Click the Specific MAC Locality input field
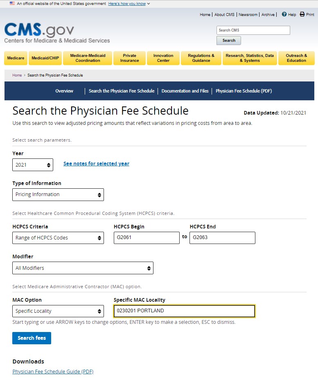 (x=184, y=311)
